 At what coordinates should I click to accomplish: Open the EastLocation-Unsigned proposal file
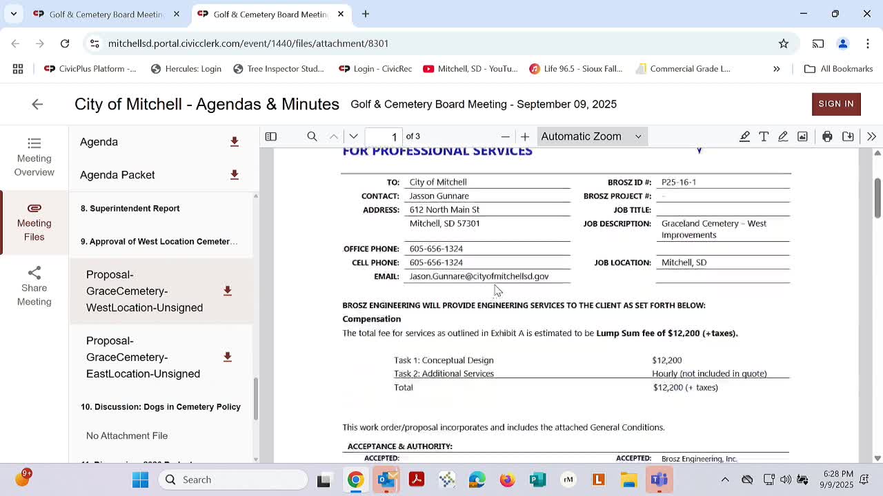coord(143,357)
